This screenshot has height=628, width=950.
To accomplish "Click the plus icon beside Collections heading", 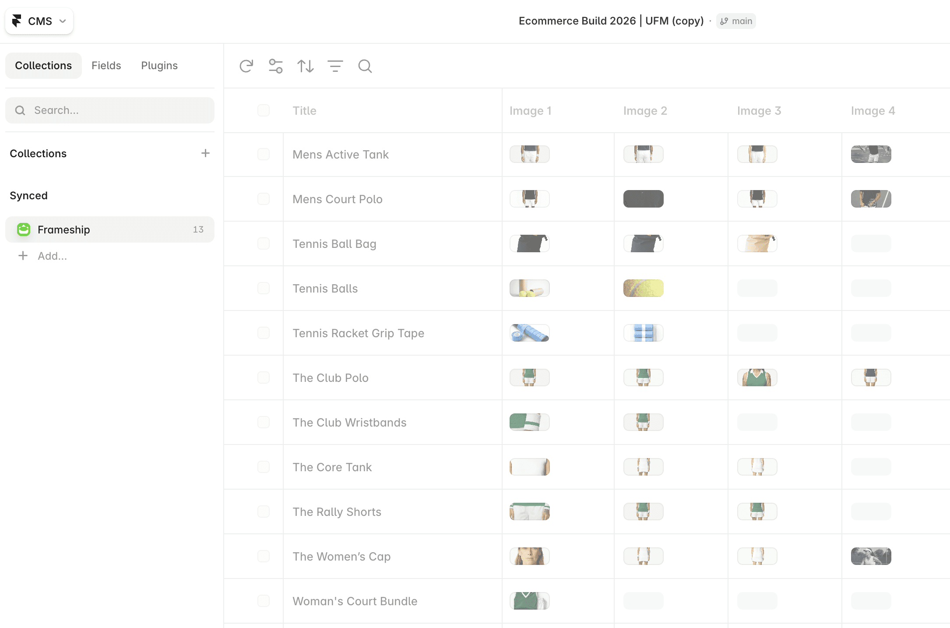I will point(205,153).
